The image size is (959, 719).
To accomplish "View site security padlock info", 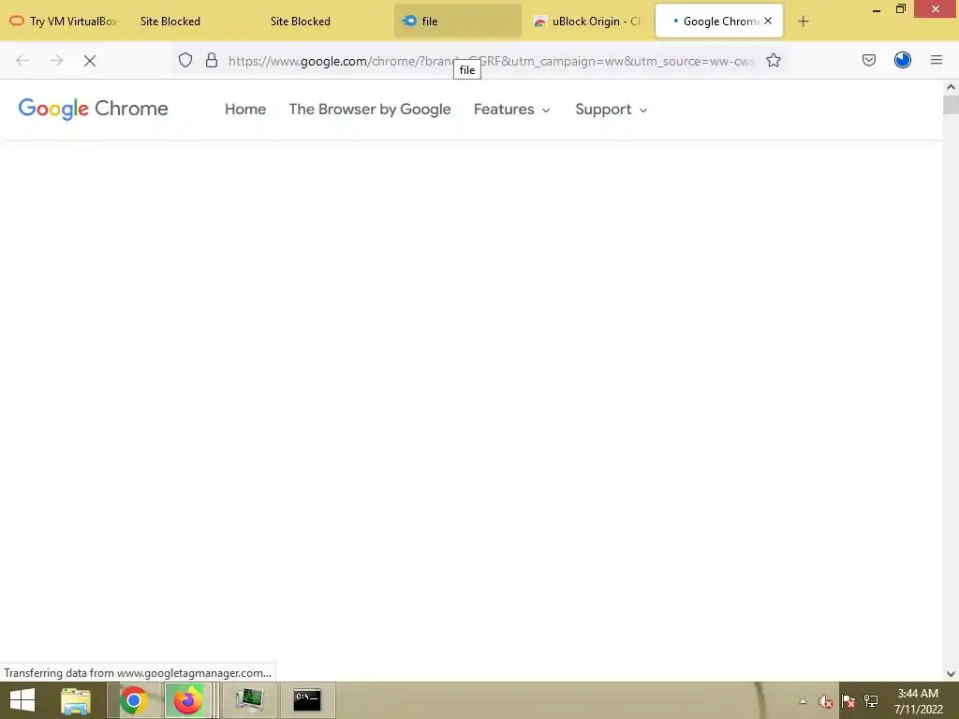I will (212, 60).
